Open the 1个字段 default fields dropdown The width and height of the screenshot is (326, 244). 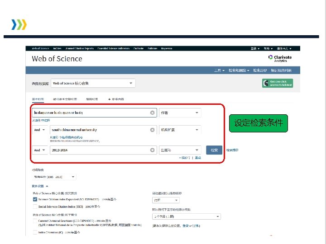coord(187,216)
